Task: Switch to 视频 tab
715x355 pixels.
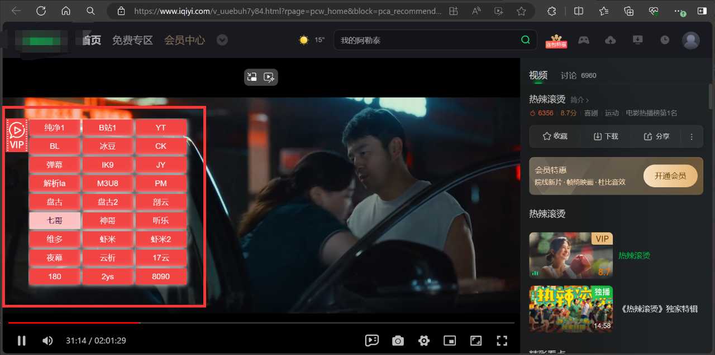Action: (538, 75)
